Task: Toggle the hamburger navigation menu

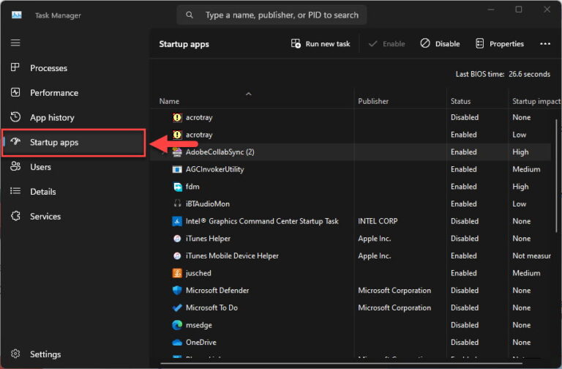Action: (x=15, y=43)
